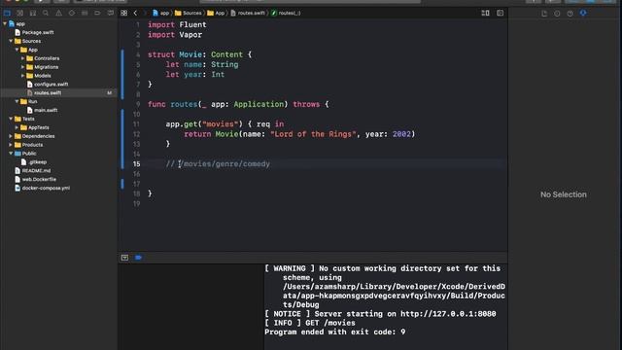Collapse the Run folder
This screenshot has width=622, height=350.
pyautogui.click(x=17, y=101)
